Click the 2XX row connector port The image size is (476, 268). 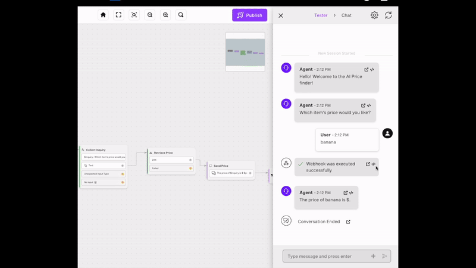coord(190,160)
